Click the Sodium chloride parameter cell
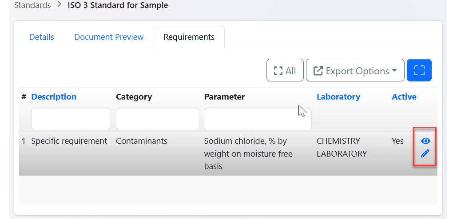This screenshot has height=219, width=449. click(x=248, y=154)
